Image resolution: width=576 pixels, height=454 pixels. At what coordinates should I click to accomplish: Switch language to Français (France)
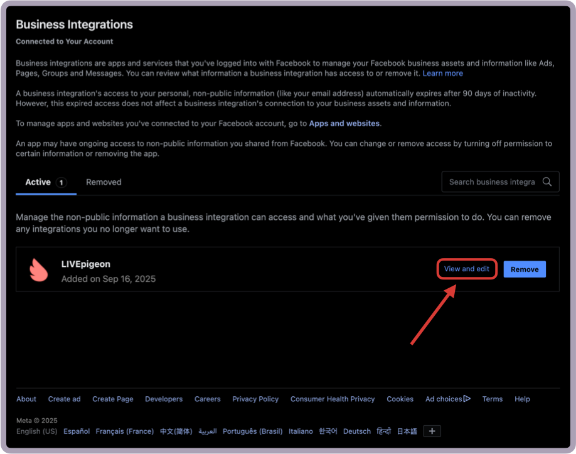[124, 431]
